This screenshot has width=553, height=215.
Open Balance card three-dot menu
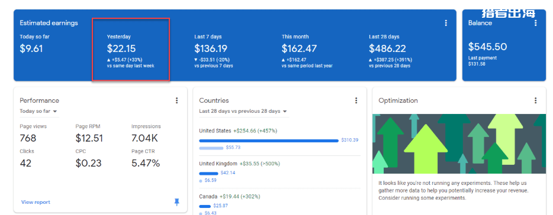coord(535,23)
